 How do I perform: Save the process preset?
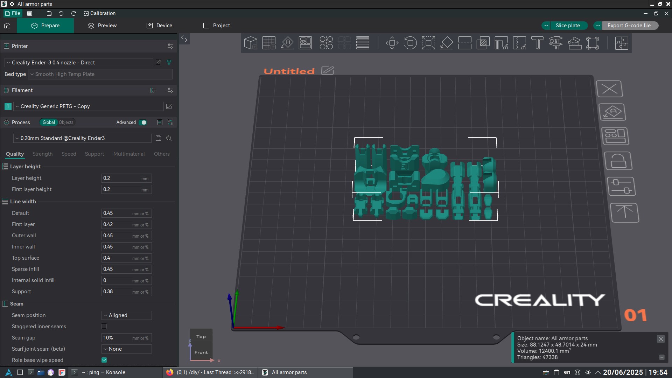158,138
